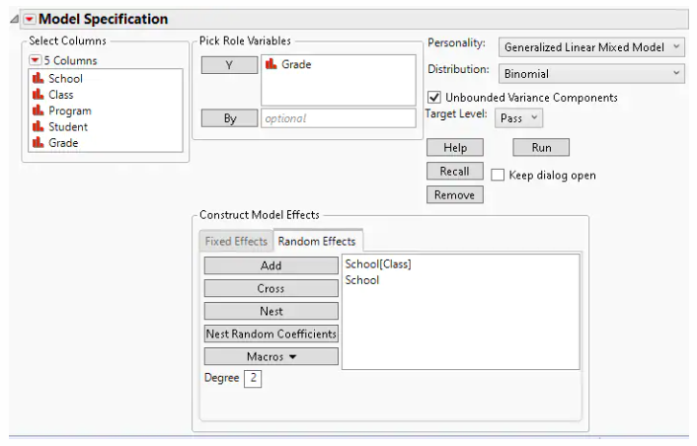
Task: Switch to the Fixed Effects tab
Action: coord(235,241)
